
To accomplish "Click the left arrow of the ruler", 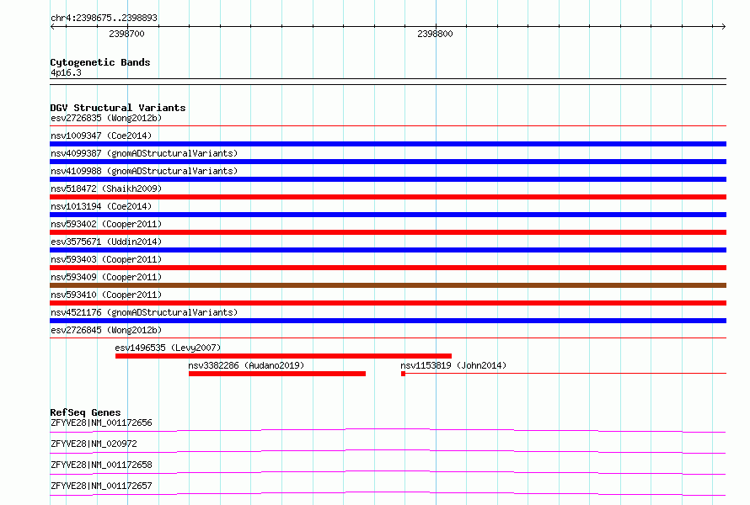I will pos(53,26).
